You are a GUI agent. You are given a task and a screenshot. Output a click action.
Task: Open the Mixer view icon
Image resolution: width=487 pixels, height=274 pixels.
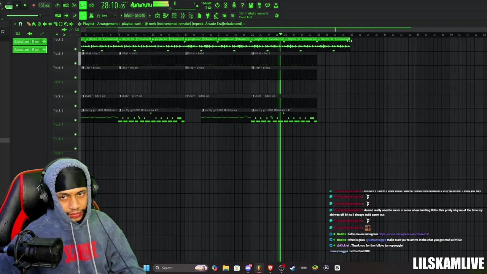183,16
